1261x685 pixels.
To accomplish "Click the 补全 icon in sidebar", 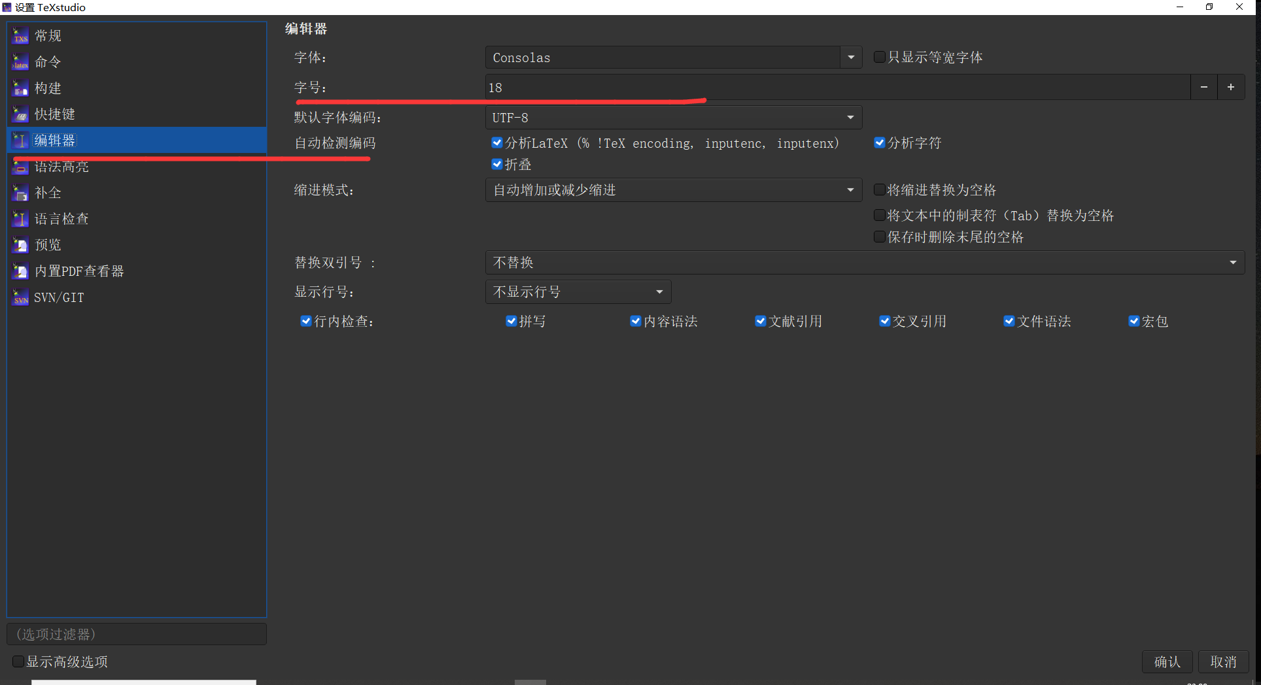I will click(21, 193).
